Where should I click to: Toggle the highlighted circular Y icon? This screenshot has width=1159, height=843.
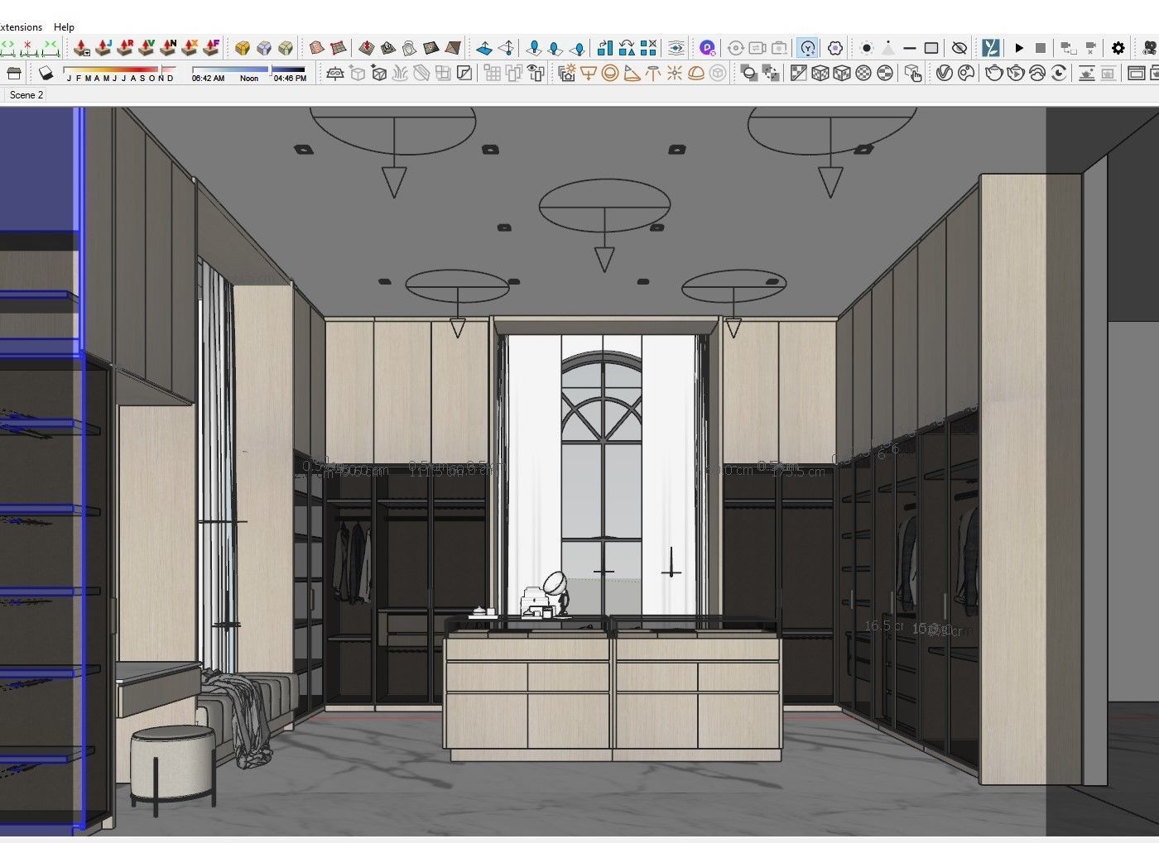click(808, 48)
